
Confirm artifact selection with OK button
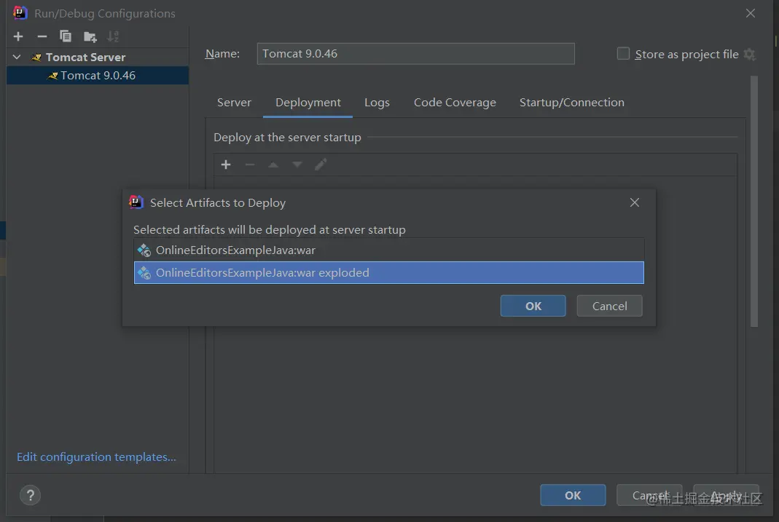[533, 306]
